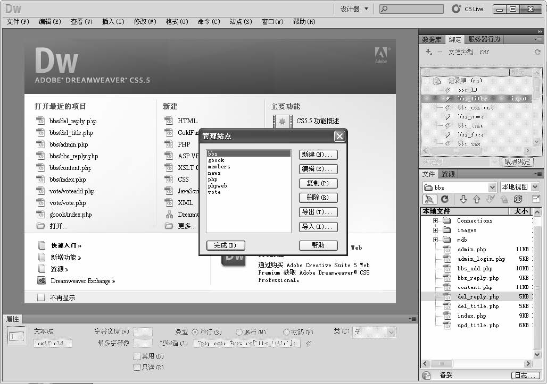
Task: Collapse the right panel dock arrows
Action: [540, 32]
